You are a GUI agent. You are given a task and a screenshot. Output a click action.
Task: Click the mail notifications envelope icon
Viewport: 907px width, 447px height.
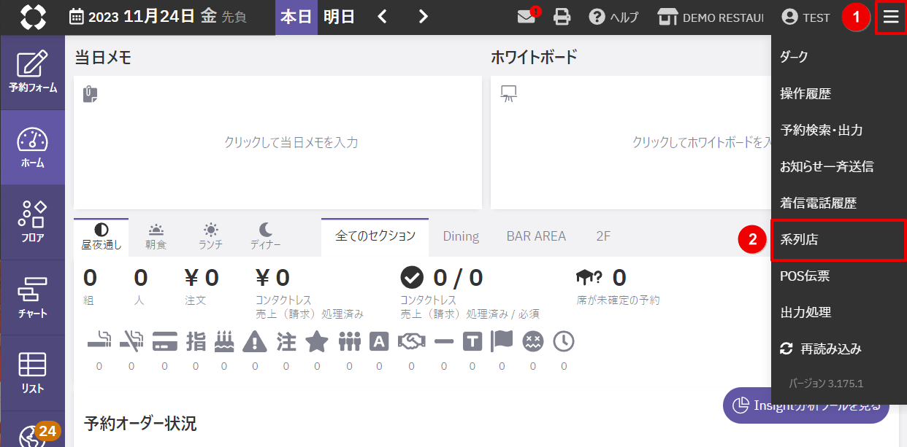(x=527, y=18)
